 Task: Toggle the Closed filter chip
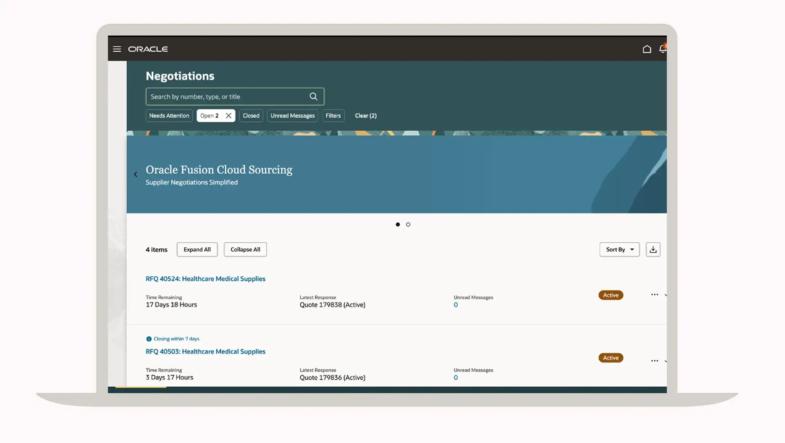251,116
